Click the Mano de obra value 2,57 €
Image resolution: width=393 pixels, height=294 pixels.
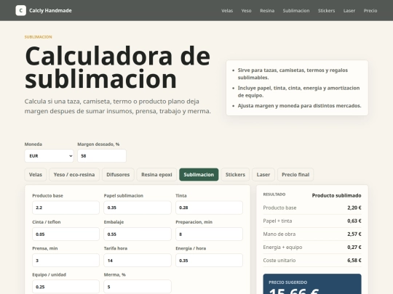[x=354, y=234]
